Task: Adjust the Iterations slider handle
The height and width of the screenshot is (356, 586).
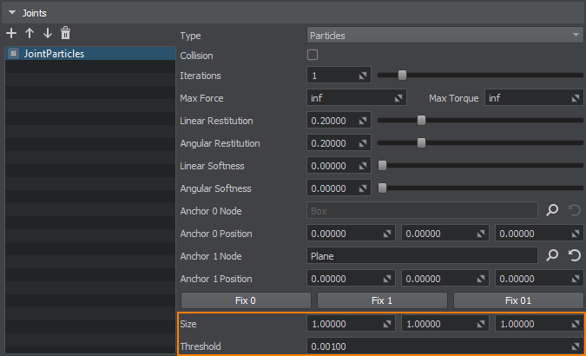Action: click(x=402, y=76)
